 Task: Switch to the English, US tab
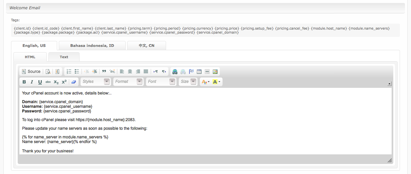coord(34,46)
